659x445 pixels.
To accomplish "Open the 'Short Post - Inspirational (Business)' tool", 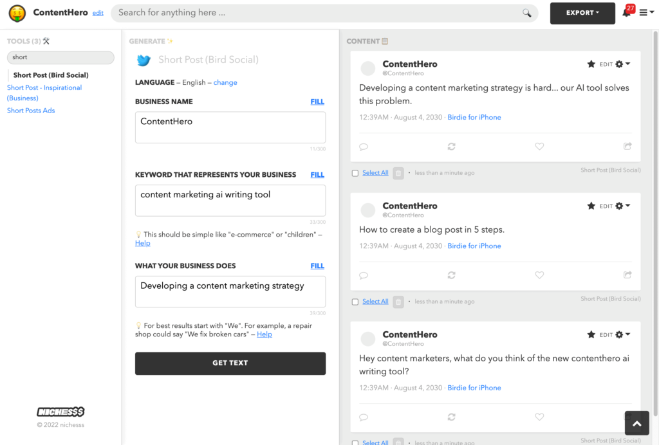I will coord(44,93).
